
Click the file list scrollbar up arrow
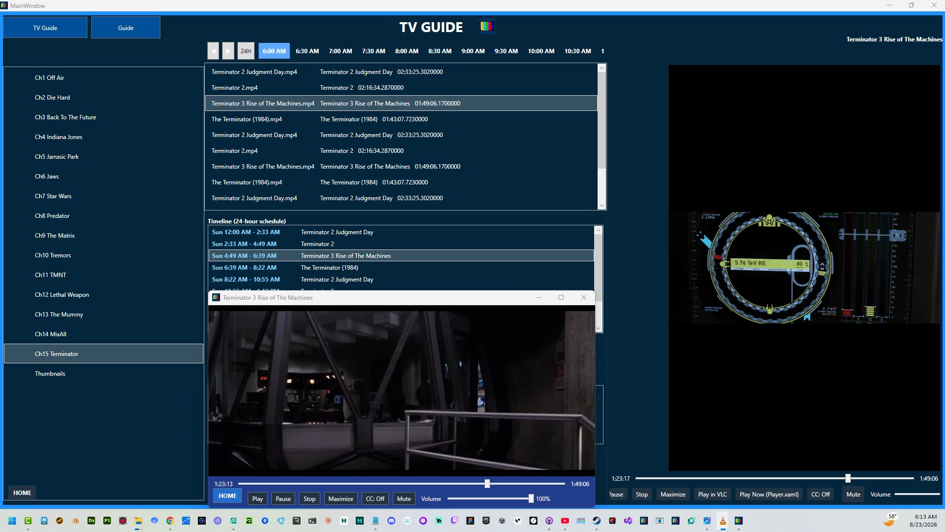602,69
